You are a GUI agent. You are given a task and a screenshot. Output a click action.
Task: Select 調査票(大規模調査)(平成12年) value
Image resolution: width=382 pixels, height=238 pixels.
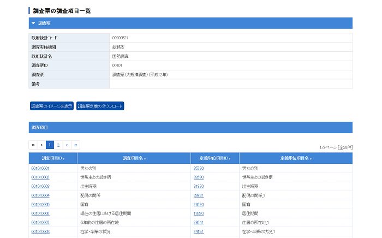[x=140, y=75]
